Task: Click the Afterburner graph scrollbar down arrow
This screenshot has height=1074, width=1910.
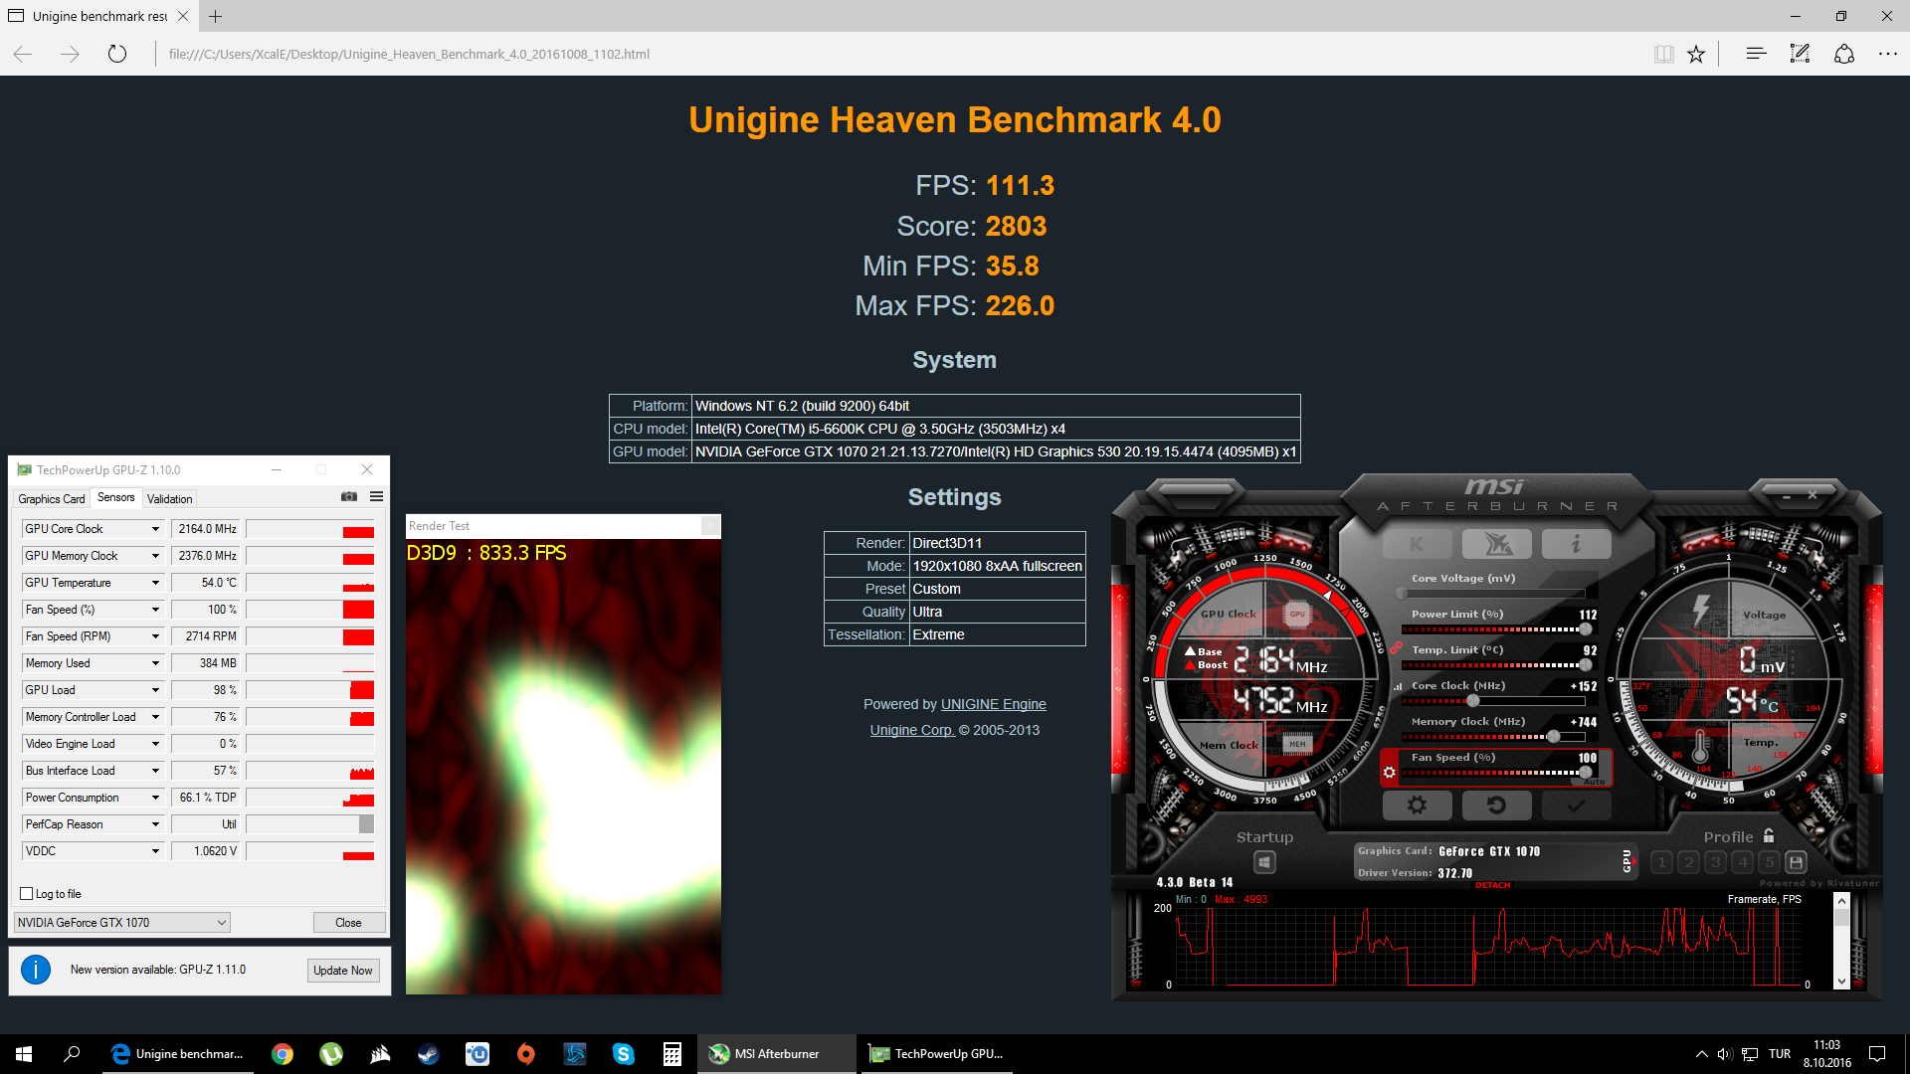Action: tap(1841, 982)
